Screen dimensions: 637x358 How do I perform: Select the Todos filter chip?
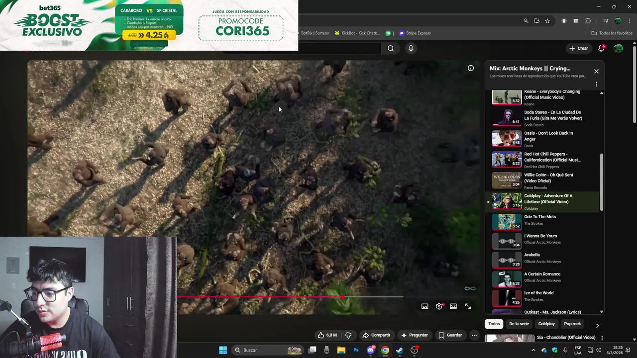(494, 324)
